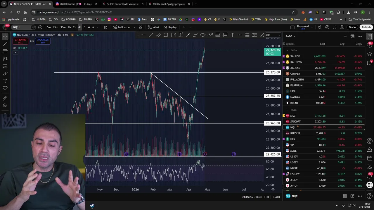Screen dimensions: 374x210
Task: Collapse the INDEX watchlist section
Action: [x=288, y=110]
